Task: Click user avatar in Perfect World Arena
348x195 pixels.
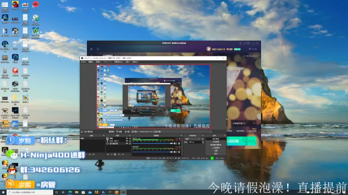Action: tap(208, 49)
